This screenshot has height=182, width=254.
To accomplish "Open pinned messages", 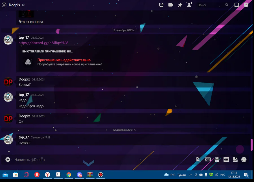I will 180,5.
